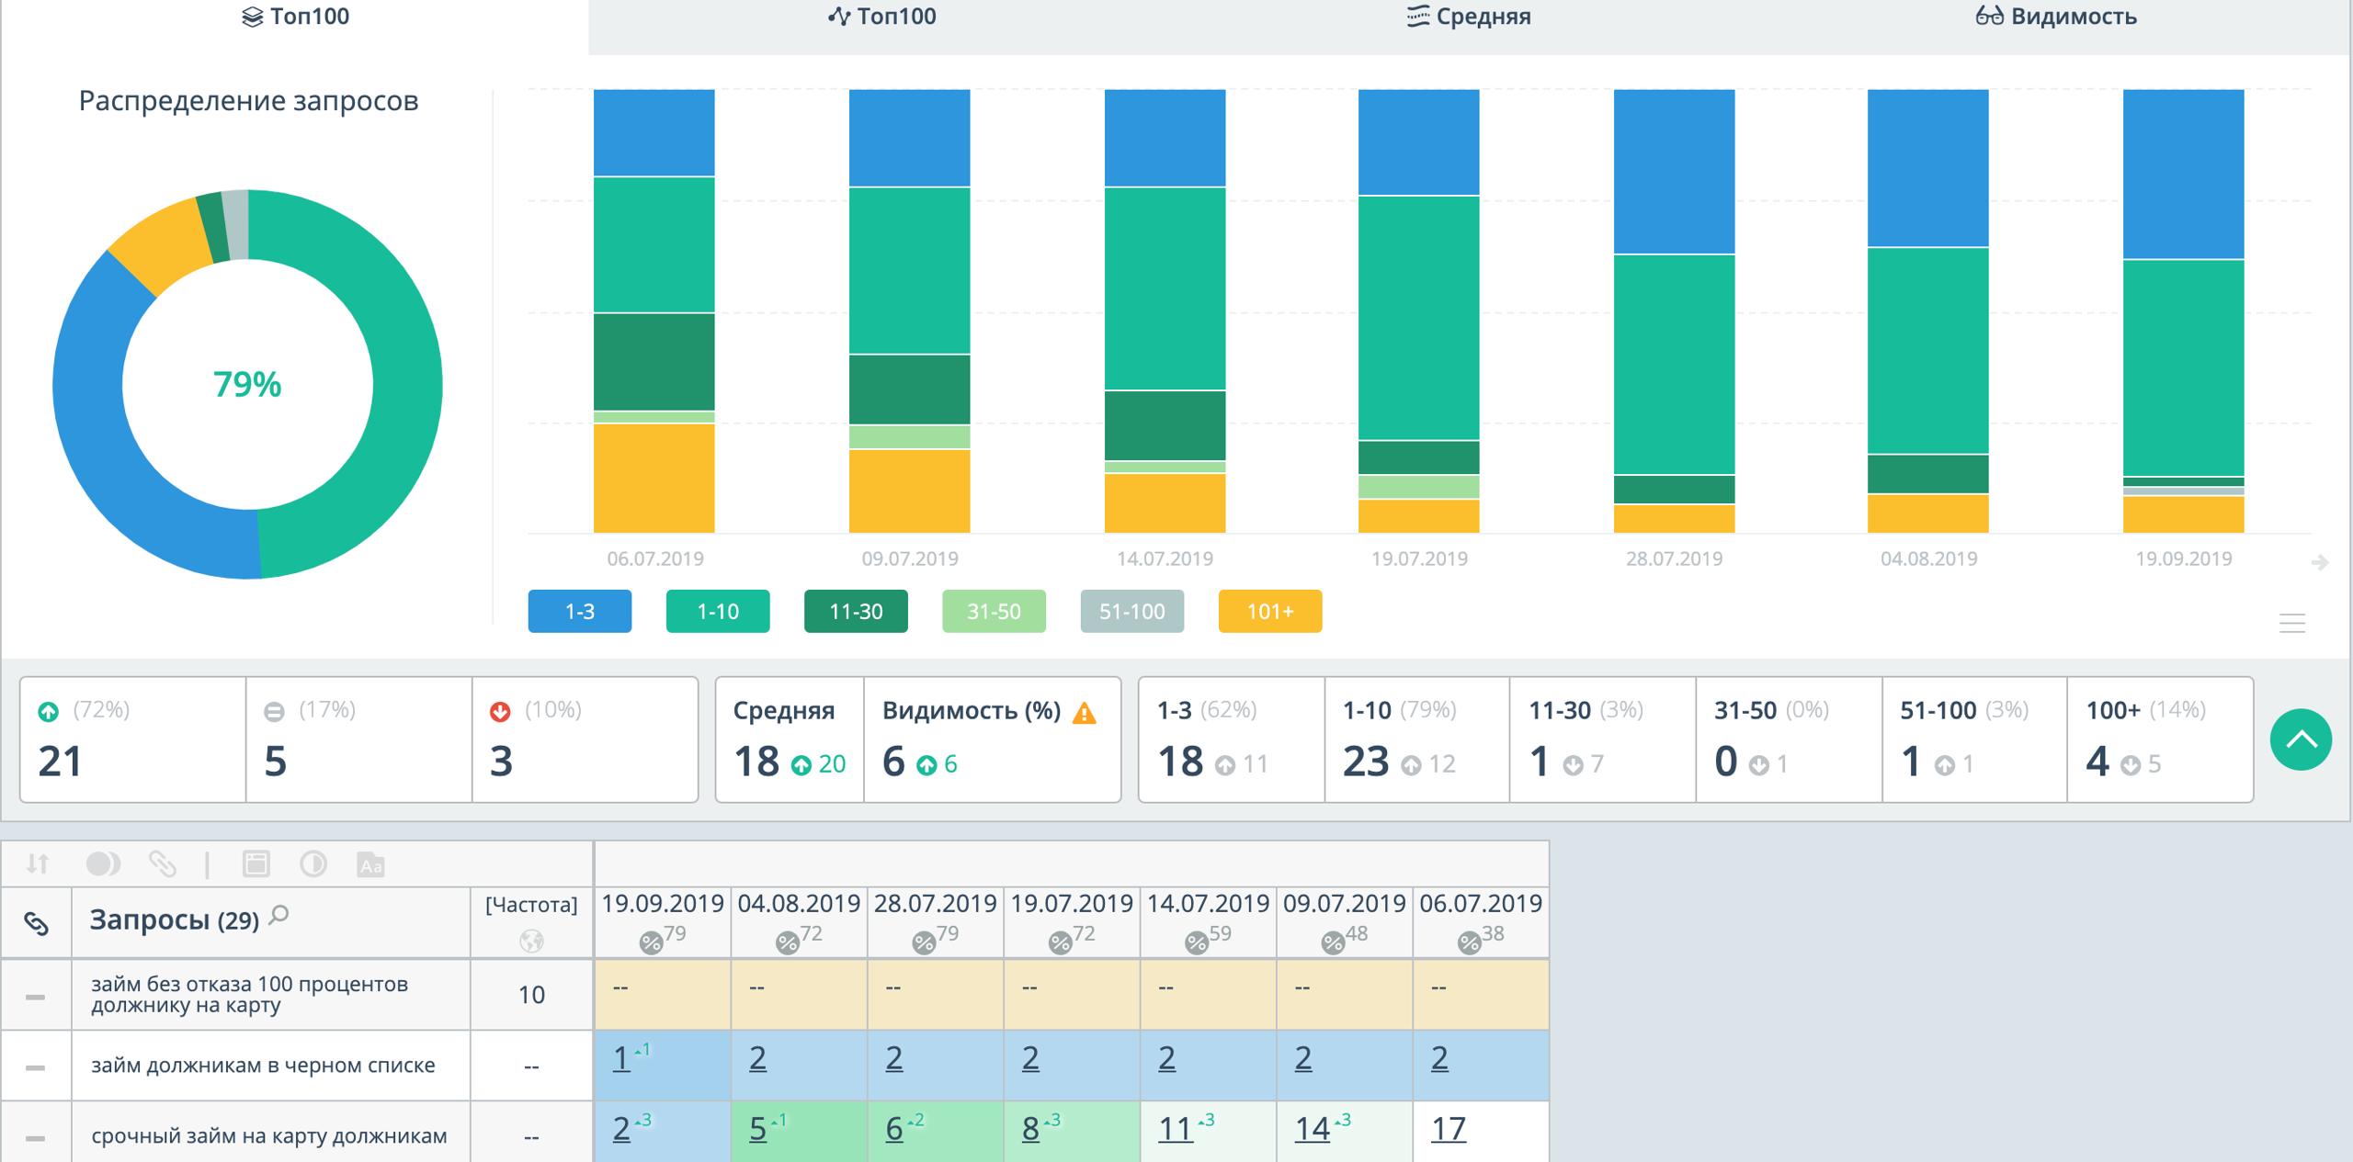Open position 17 link for 06.07.2019
2353x1162 pixels.
point(1448,1129)
